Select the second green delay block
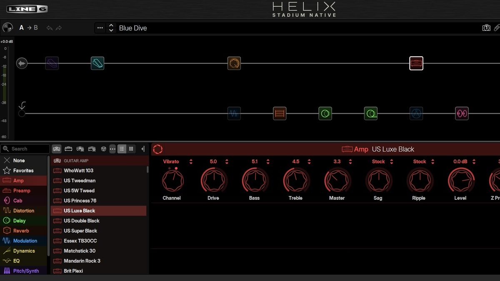Viewport: 500px width, 281px height. 371,113
